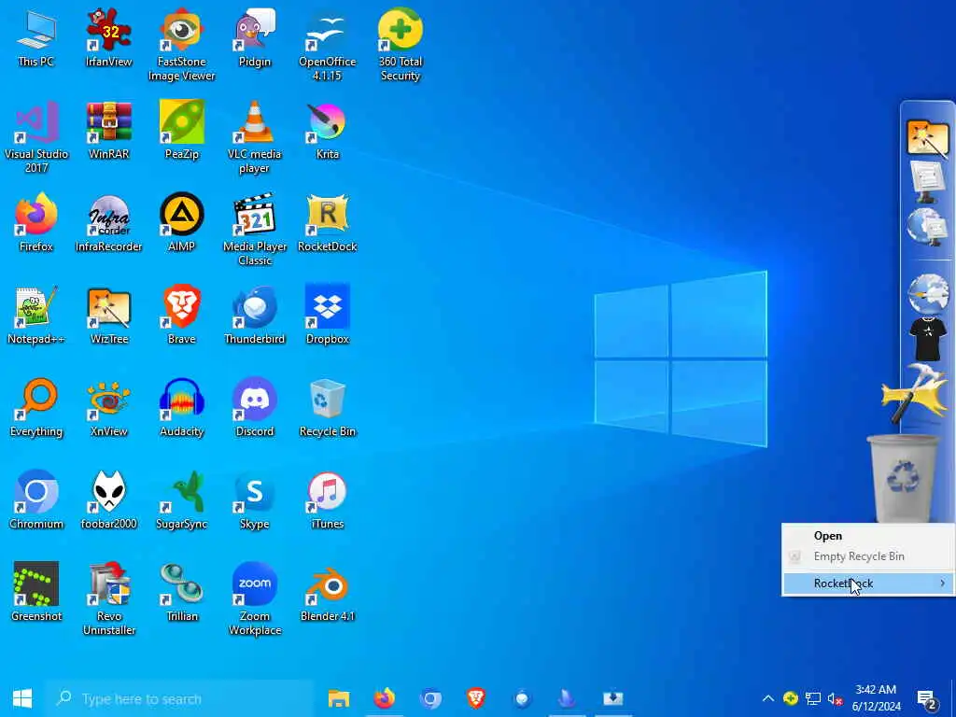Select Visual Studio 2017 shortcut
This screenshot has height=717, width=956.
tap(36, 137)
